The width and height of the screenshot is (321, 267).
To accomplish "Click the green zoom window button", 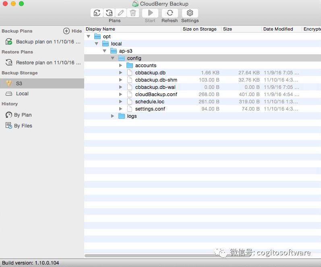I will tap(21, 4).
